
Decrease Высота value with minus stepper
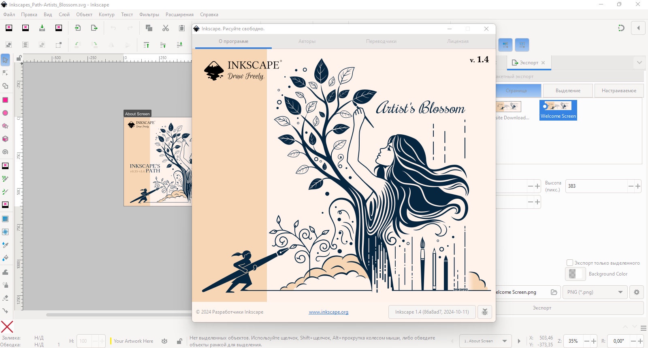(x=631, y=186)
